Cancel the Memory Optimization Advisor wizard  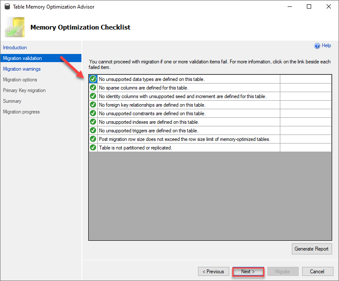(x=318, y=272)
